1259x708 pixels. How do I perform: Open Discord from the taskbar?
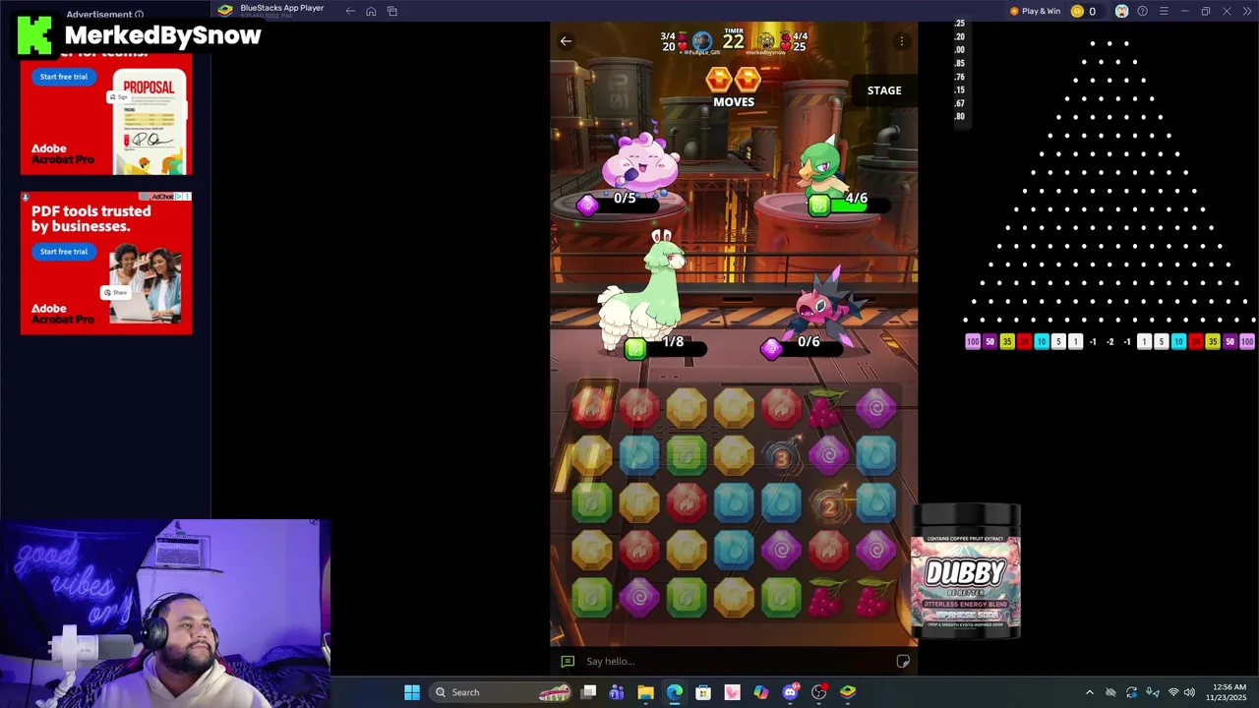(x=790, y=692)
